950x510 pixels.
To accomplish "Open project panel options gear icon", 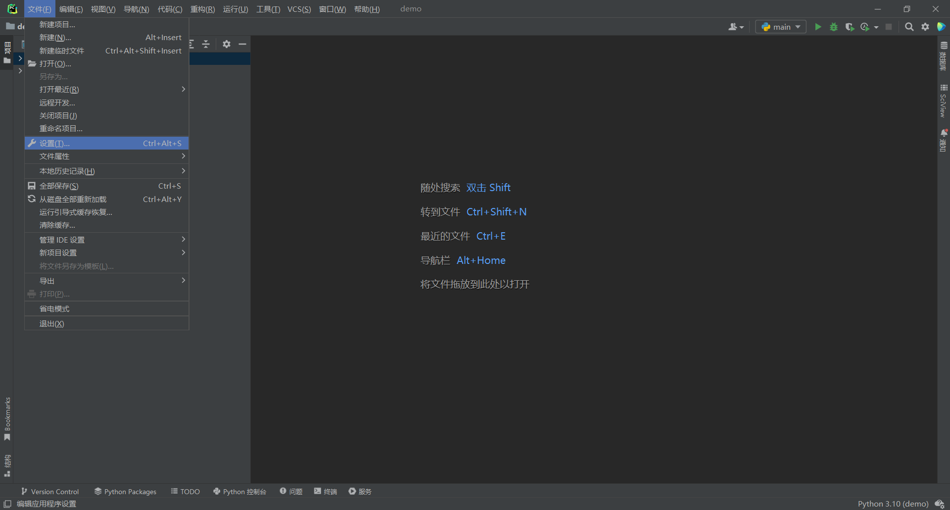I will pyautogui.click(x=227, y=44).
